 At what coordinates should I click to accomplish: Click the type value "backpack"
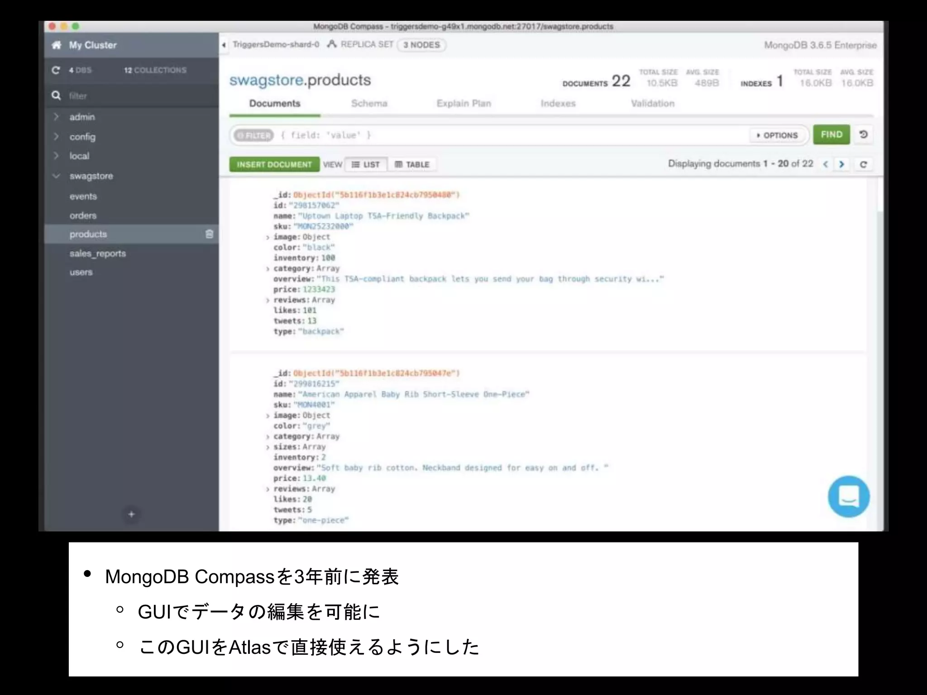(x=321, y=332)
